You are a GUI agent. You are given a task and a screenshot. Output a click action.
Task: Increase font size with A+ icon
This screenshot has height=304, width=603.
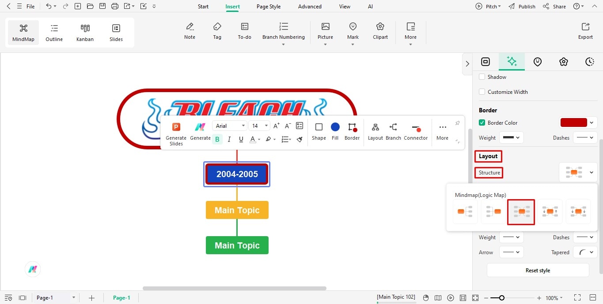click(x=277, y=126)
